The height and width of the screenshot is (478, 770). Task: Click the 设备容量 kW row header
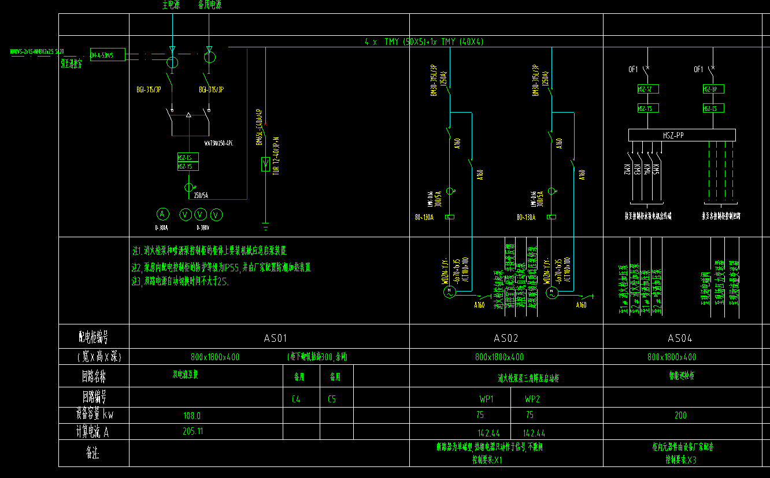coord(94,414)
